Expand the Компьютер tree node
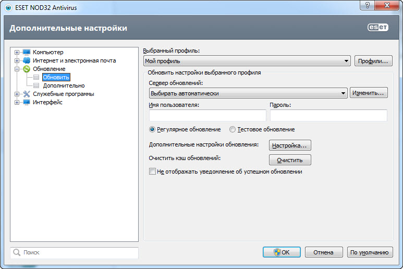 17,53
